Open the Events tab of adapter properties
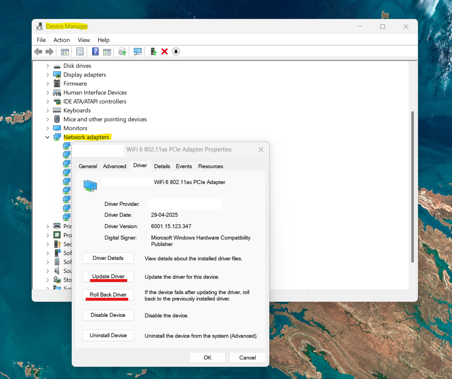The image size is (452, 379). point(184,166)
